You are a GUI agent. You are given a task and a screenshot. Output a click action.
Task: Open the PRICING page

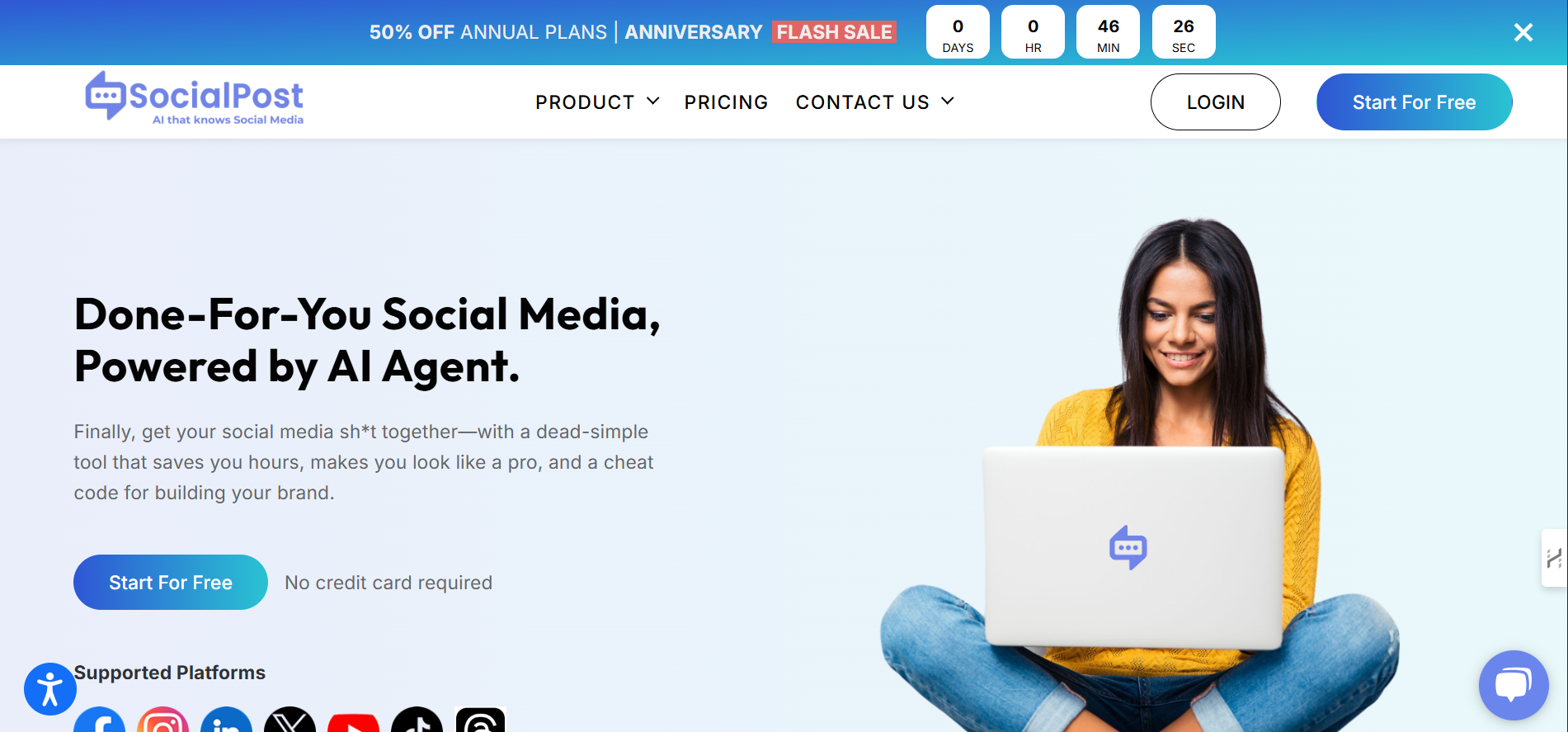[726, 102]
